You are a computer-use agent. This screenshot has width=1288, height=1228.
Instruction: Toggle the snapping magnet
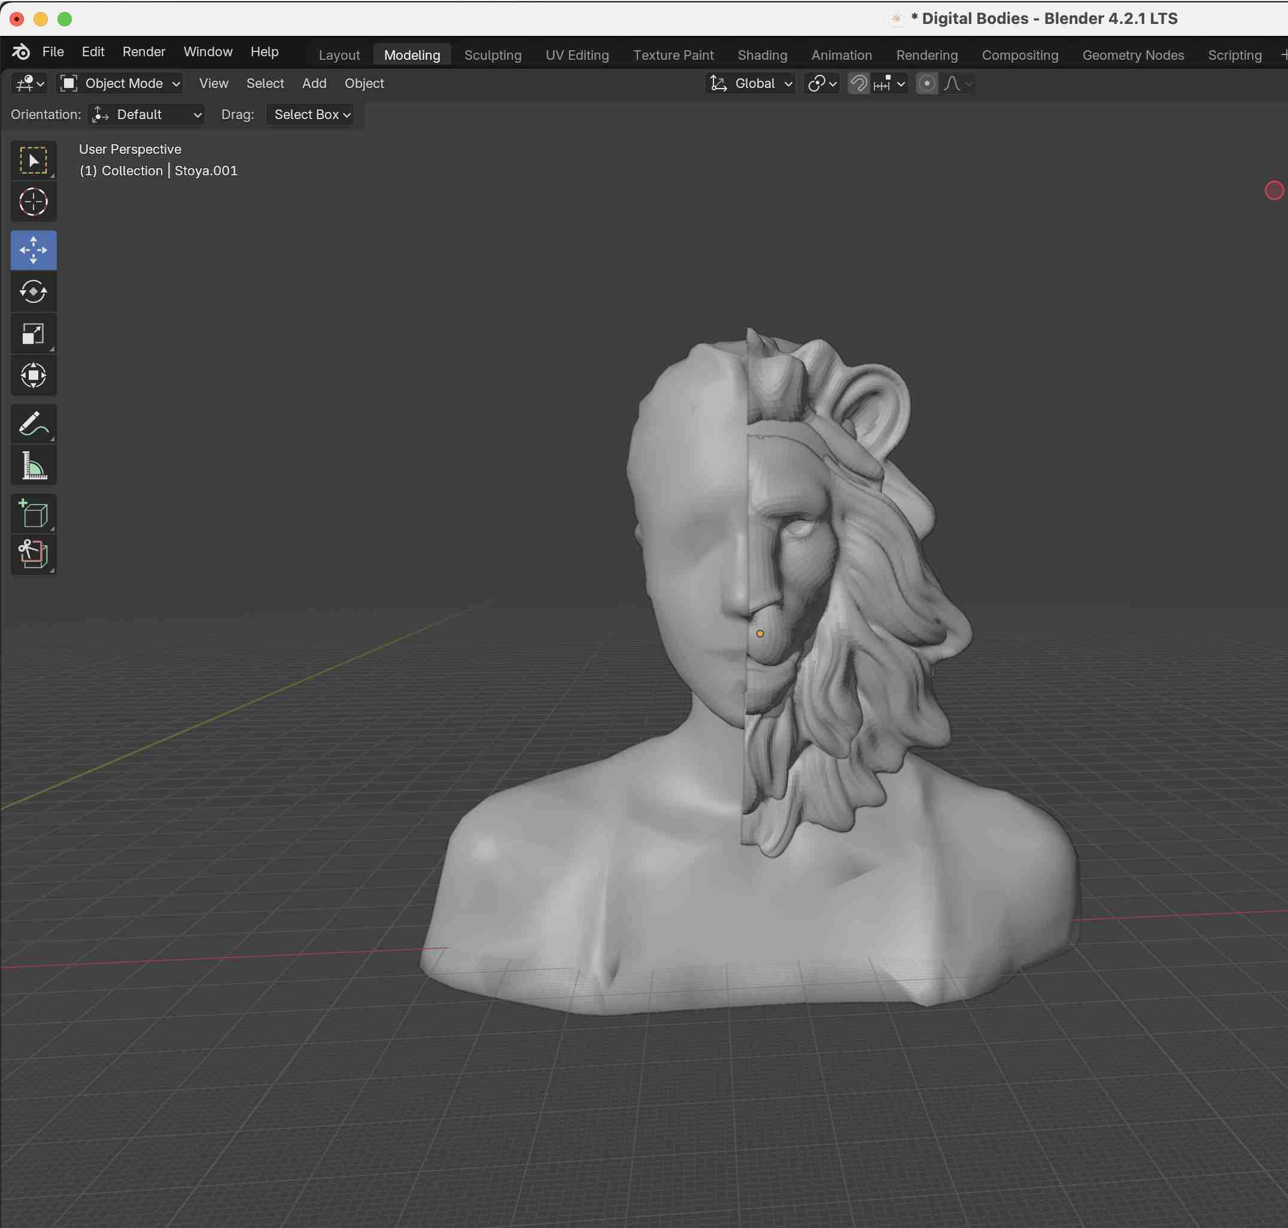pyautogui.click(x=858, y=83)
